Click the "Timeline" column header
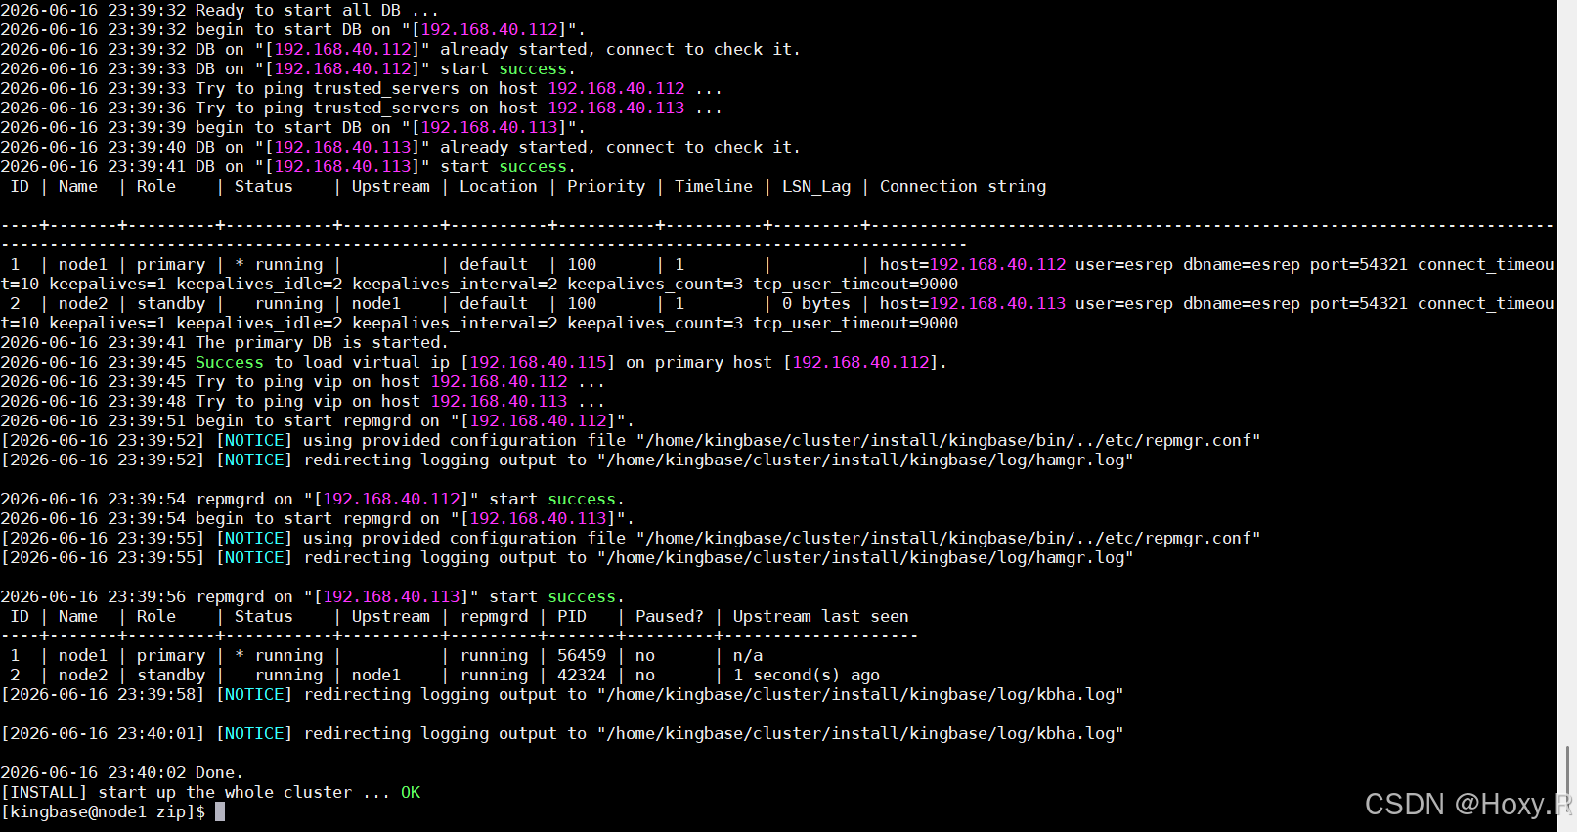 pos(714,186)
